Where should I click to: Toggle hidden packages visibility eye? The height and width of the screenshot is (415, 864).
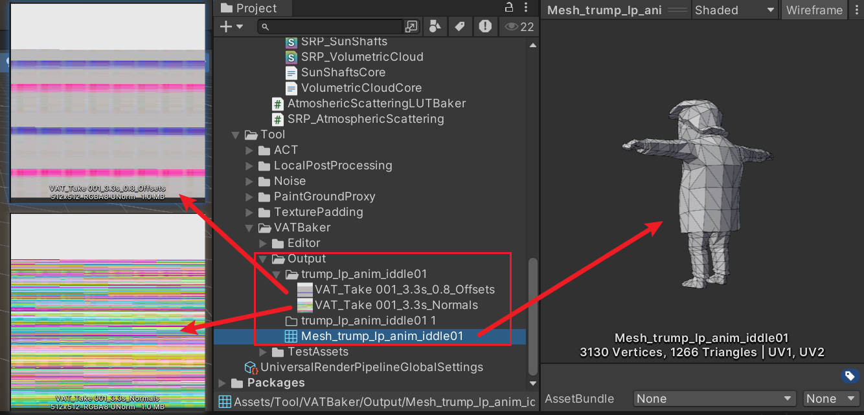(x=519, y=27)
